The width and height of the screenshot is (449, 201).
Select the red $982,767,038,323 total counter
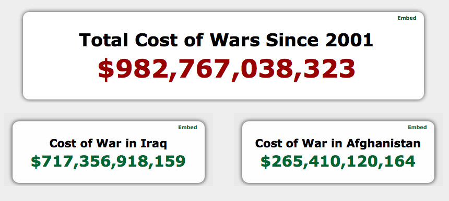click(x=227, y=69)
